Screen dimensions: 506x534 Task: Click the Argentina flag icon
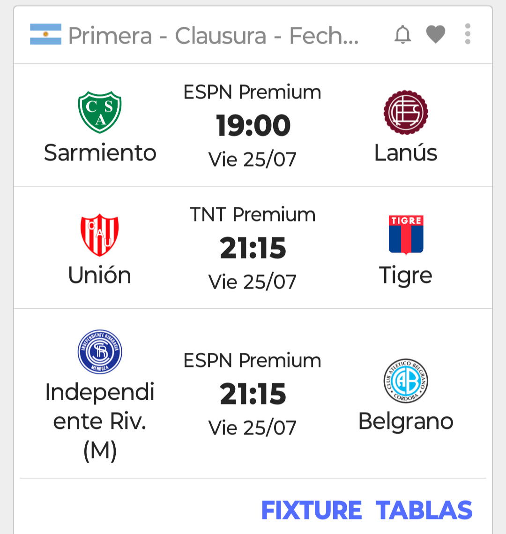point(45,34)
